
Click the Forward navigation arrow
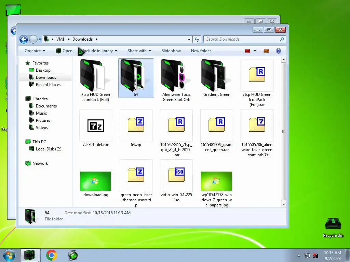tap(33, 40)
